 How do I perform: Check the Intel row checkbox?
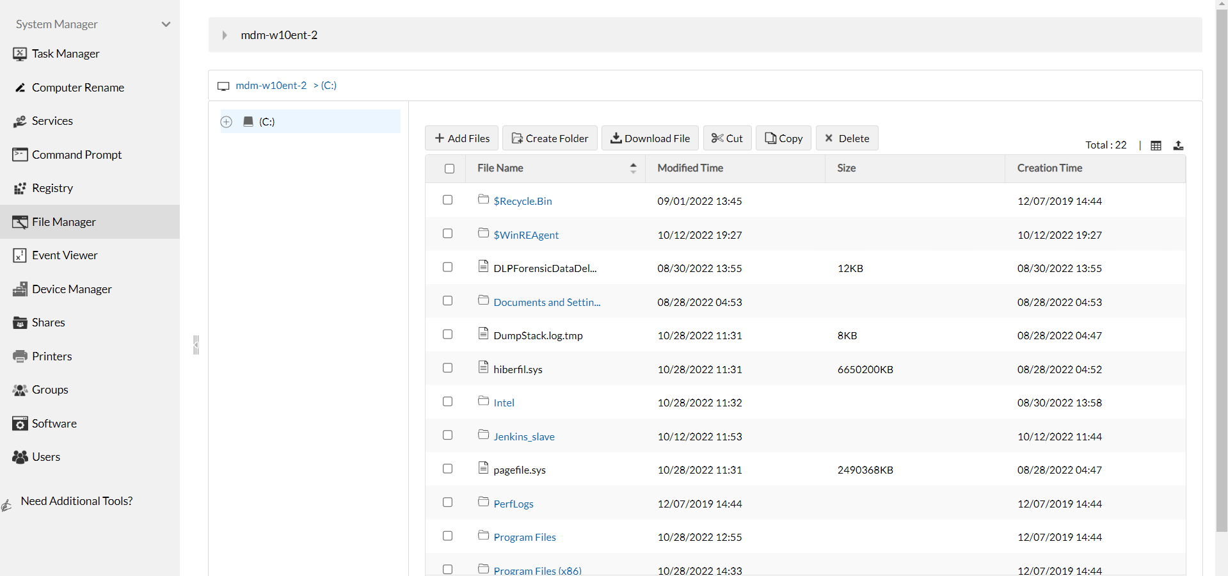[x=447, y=401]
